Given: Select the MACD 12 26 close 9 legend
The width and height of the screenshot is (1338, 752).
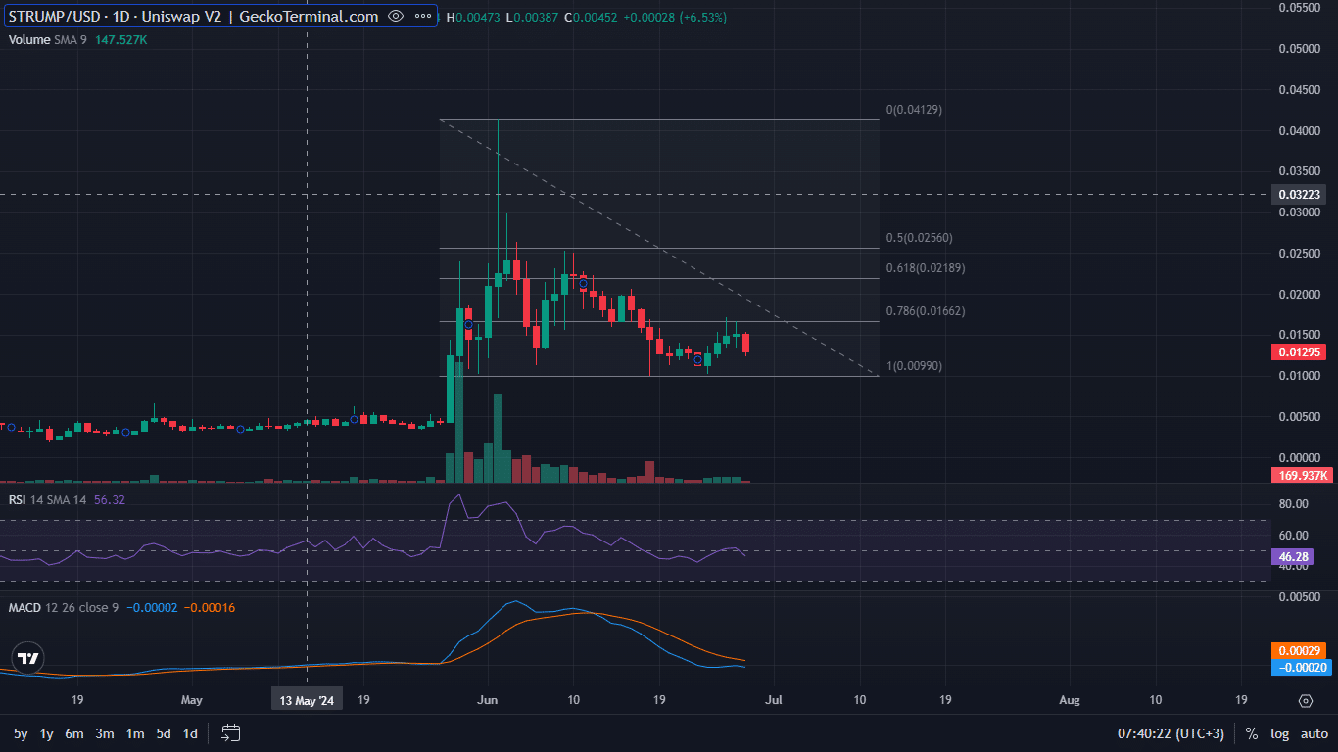Looking at the screenshot, I should (64, 608).
